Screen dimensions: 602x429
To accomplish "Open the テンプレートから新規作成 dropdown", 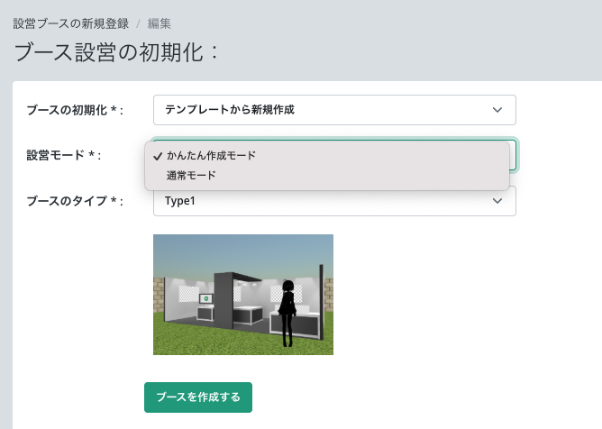I will coord(333,110).
